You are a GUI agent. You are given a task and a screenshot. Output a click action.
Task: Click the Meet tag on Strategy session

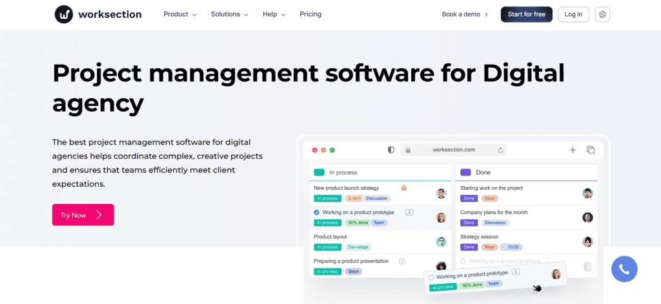coord(489,247)
